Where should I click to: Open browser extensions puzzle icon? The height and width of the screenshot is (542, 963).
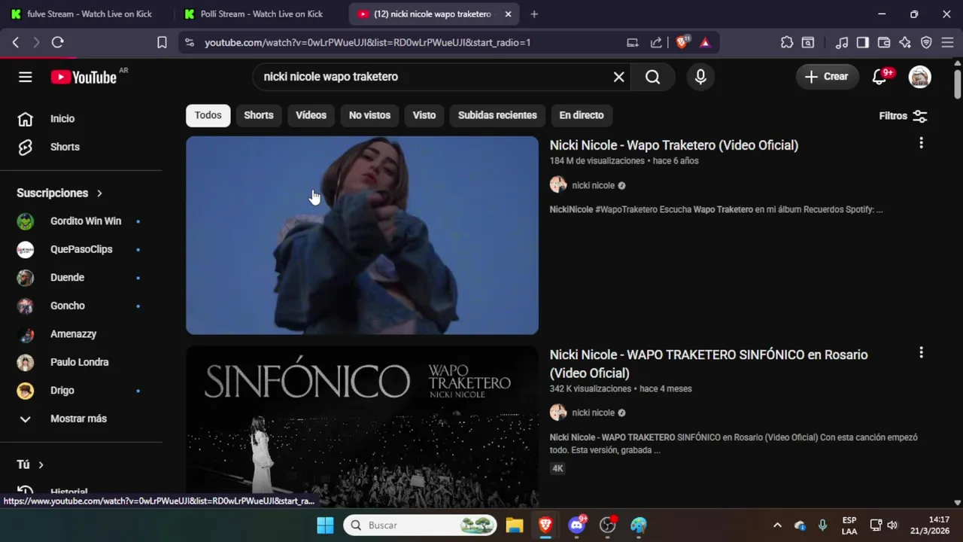tap(787, 43)
